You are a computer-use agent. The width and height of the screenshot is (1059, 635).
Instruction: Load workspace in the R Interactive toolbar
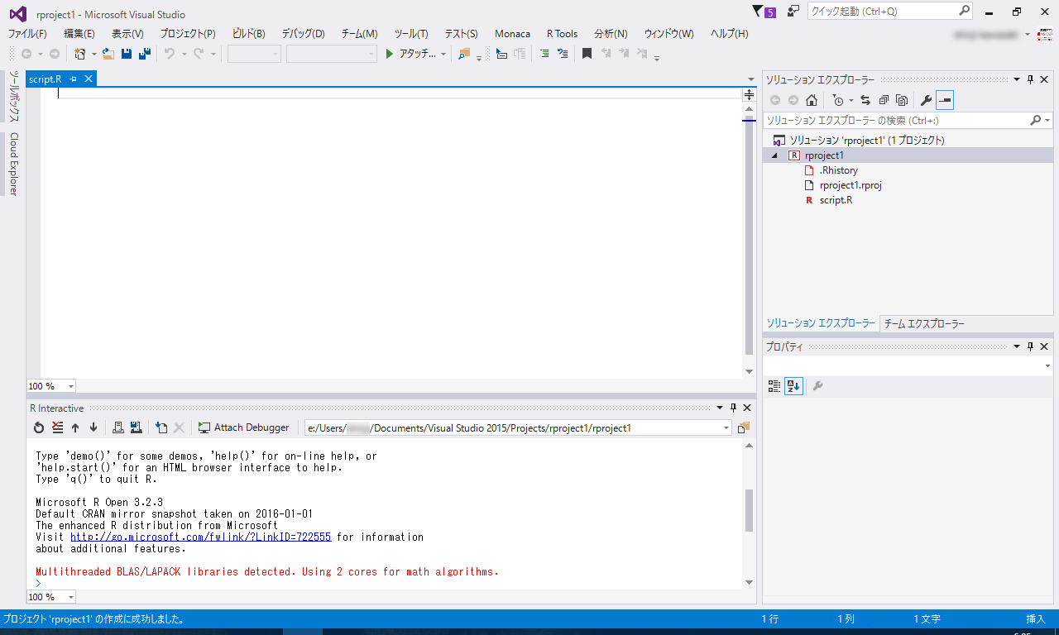[x=119, y=427]
